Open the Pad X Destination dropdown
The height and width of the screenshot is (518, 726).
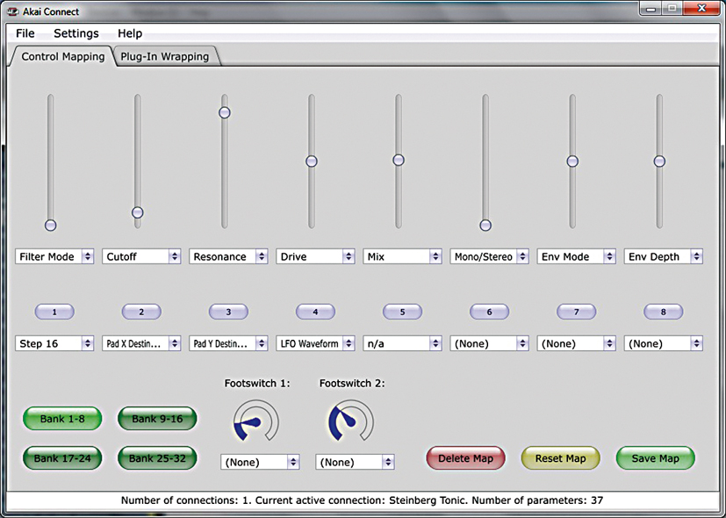[141, 343]
